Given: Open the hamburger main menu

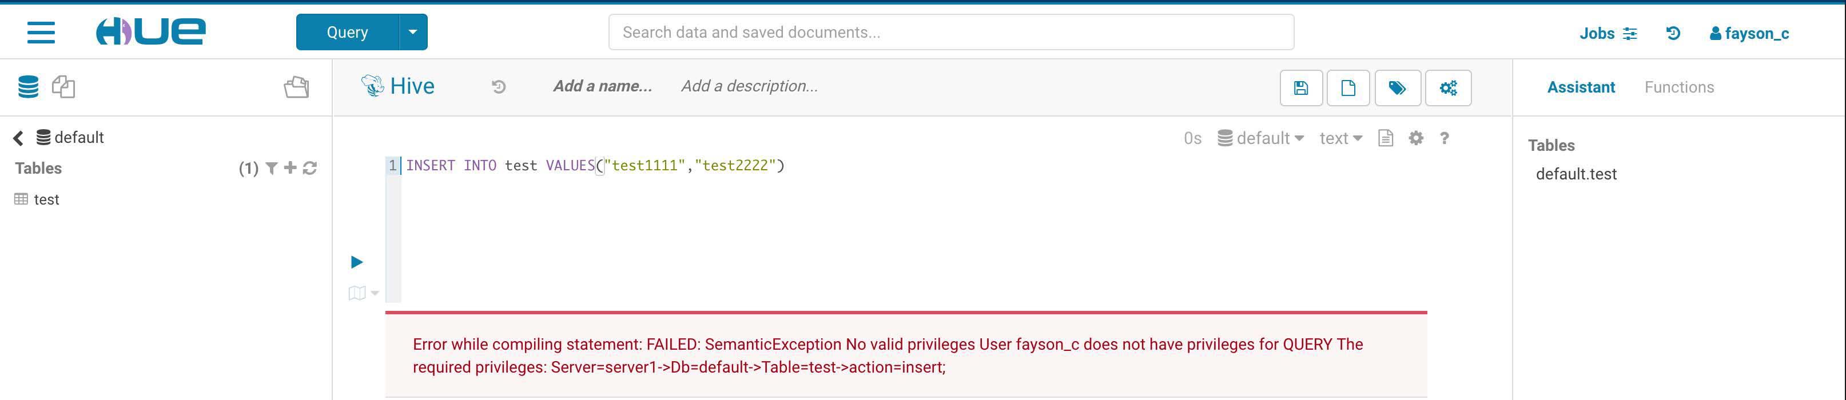Looking at the screenshot, I should (41, 32).
